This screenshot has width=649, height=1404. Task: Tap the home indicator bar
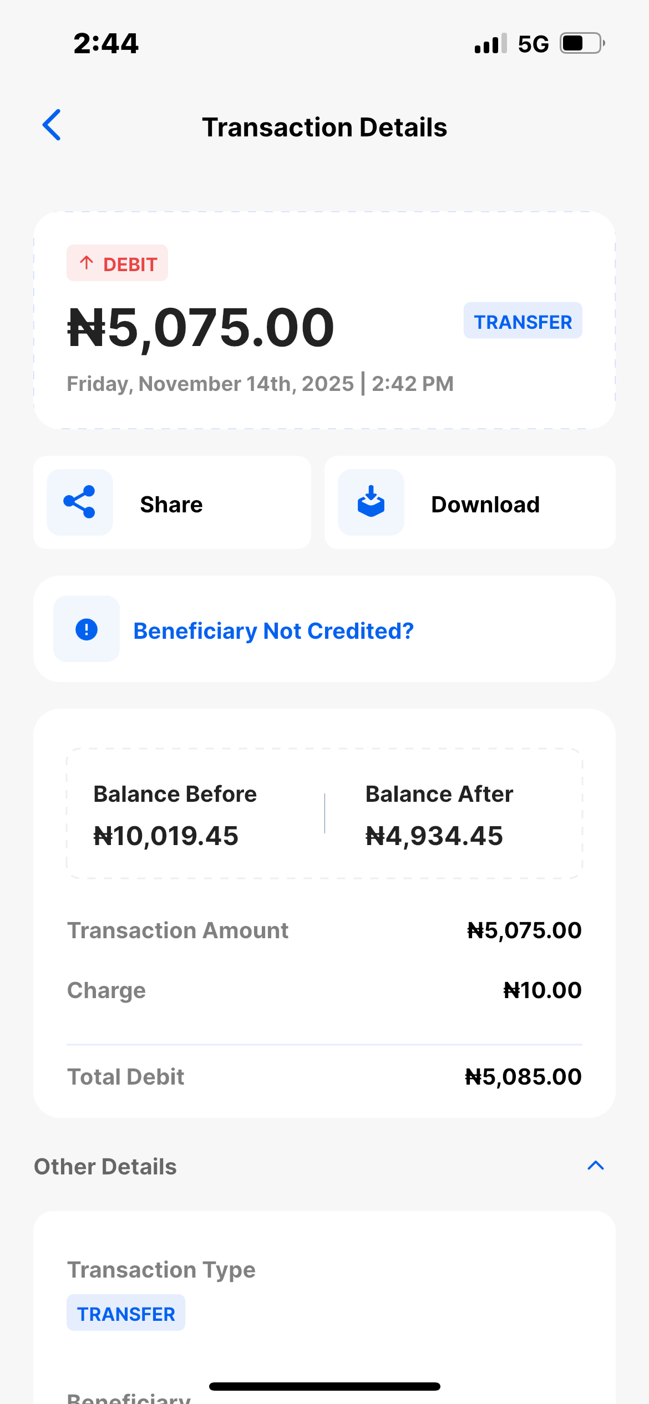coord(324,1386)
